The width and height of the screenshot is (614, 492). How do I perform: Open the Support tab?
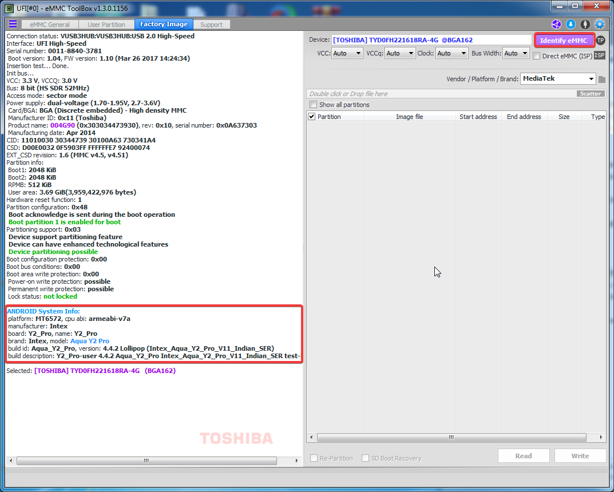coord(212,24)
